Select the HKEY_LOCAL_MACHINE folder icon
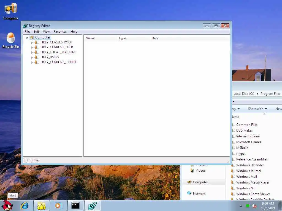The height and width of the screenshot is (211, 282). (37, 52)
